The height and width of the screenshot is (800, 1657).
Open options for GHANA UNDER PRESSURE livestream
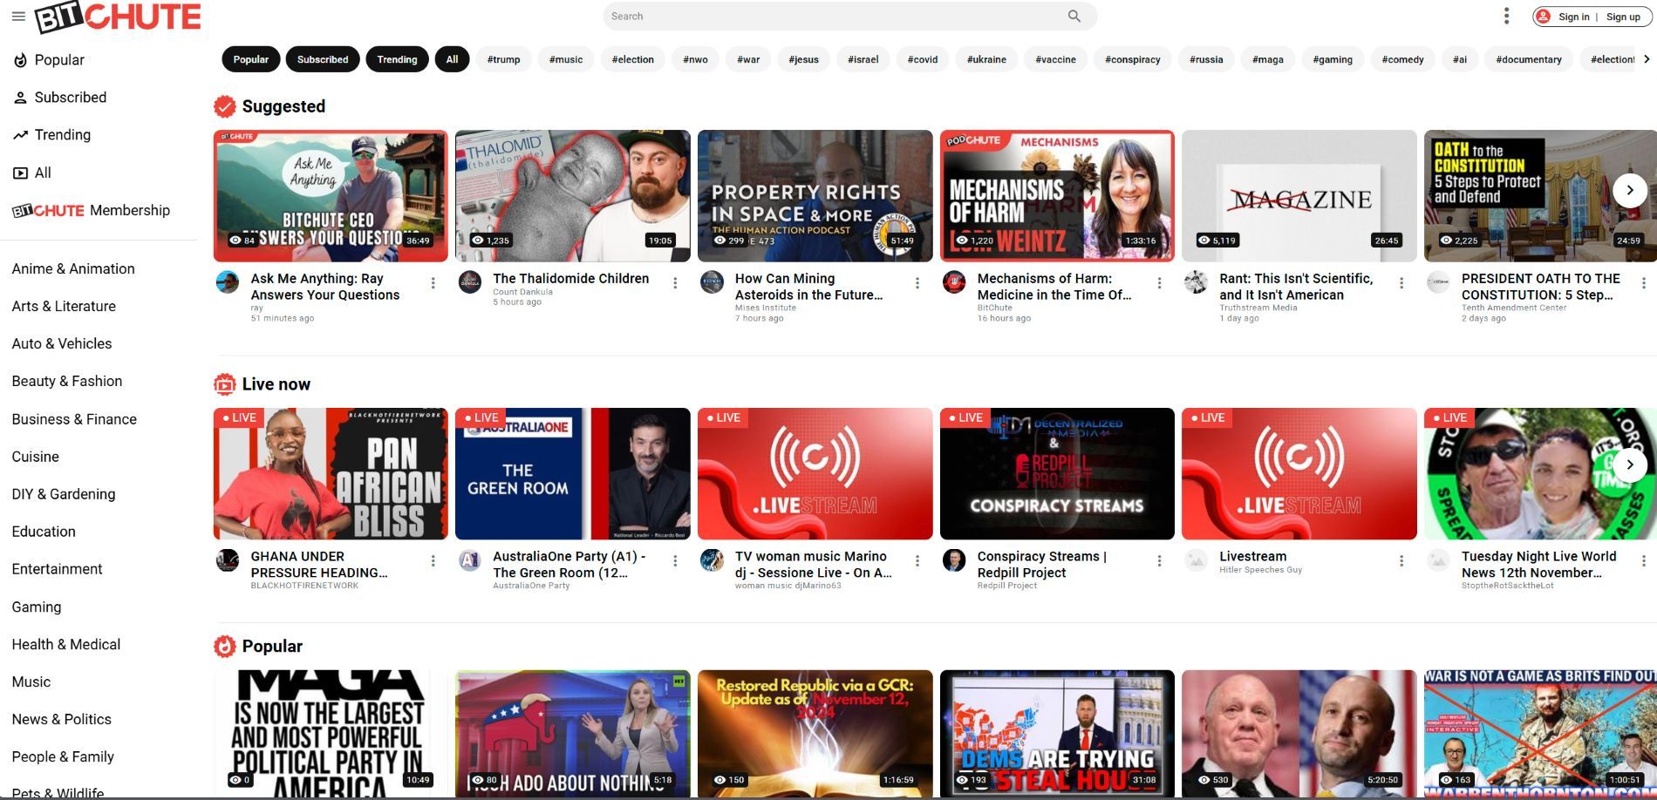coord(433,561)
